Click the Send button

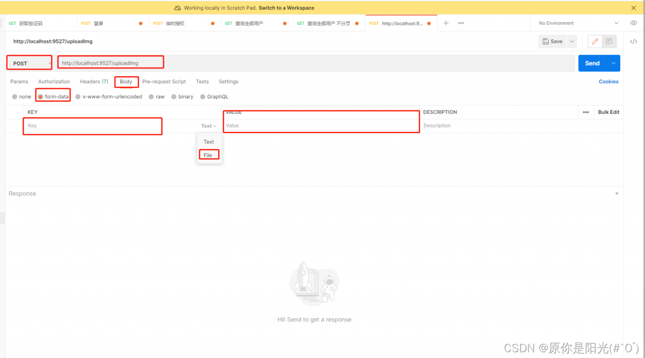click(x=592, y=63)
